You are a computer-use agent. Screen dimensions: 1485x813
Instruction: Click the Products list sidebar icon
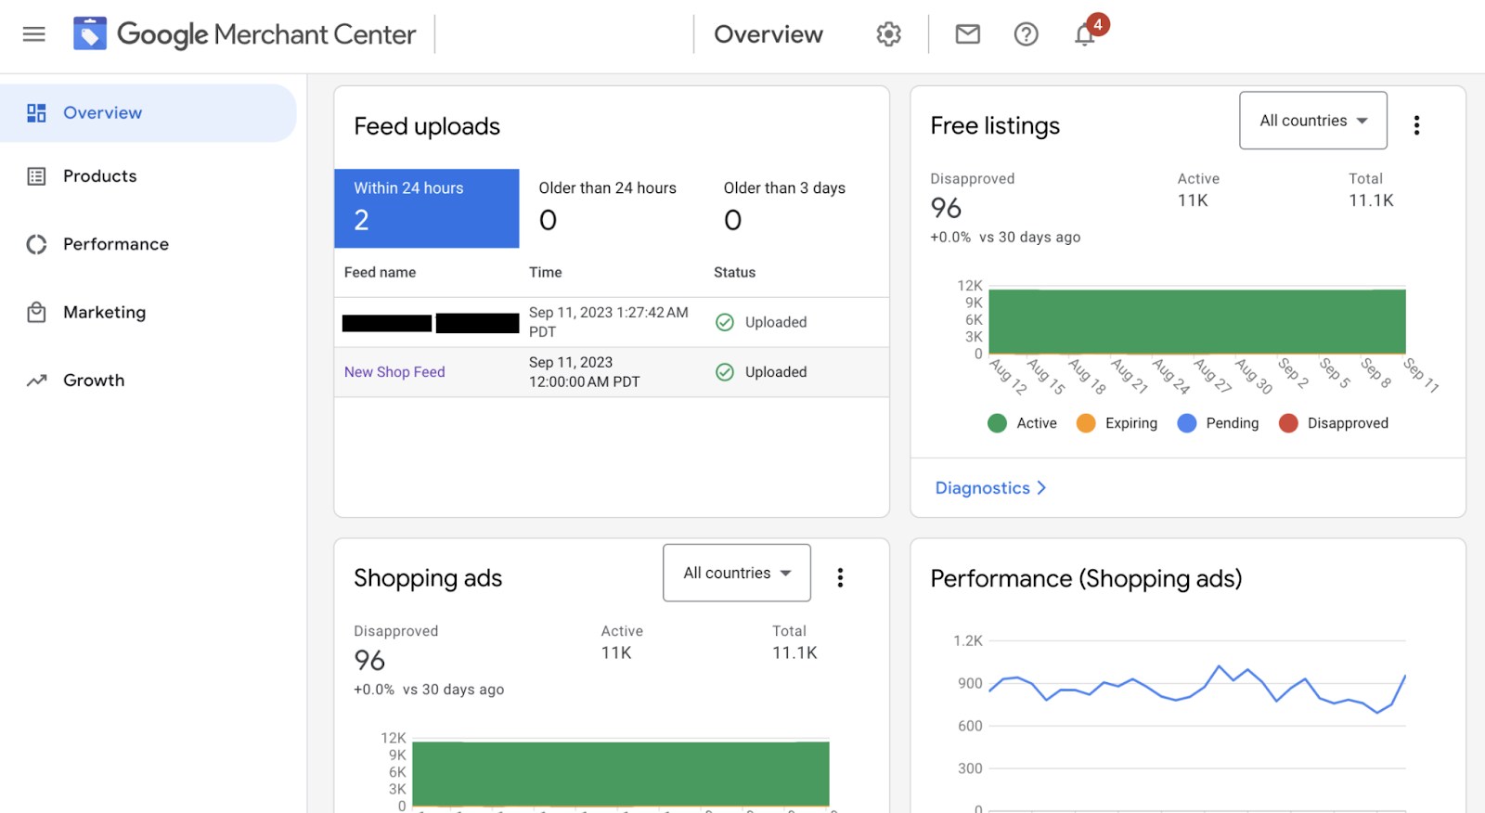click(36, 176)
